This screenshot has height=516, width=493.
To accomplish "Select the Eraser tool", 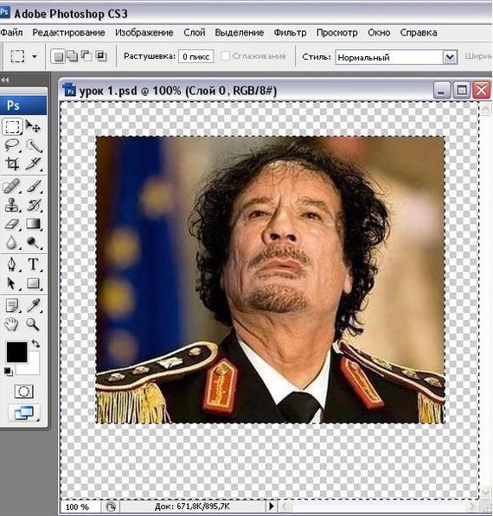I will tap(12, 224).
